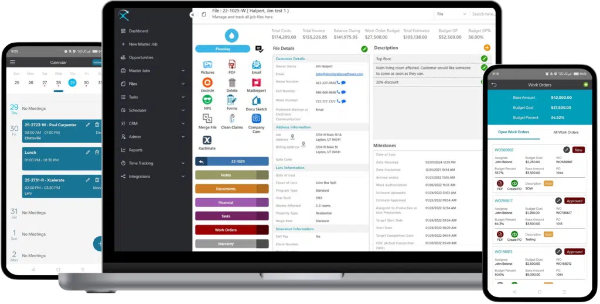Expand the Files sidebar menu
The image size is (600, 304).
point(183,84)
